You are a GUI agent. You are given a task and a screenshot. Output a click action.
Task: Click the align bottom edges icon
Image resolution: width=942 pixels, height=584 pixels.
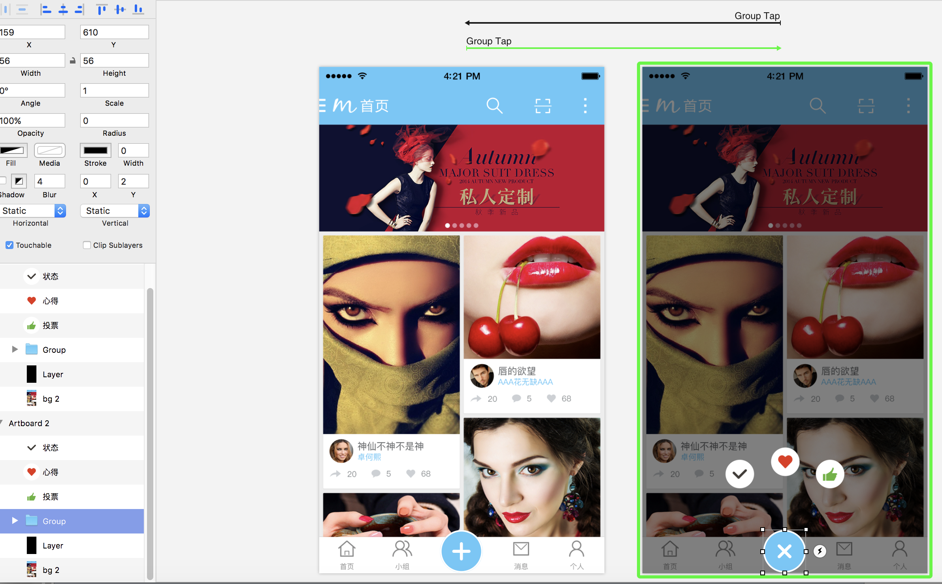click(x=138, y=9)
